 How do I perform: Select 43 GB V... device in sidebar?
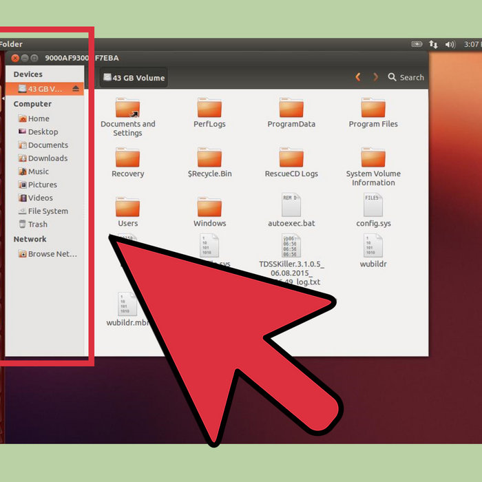click(45, 89)
